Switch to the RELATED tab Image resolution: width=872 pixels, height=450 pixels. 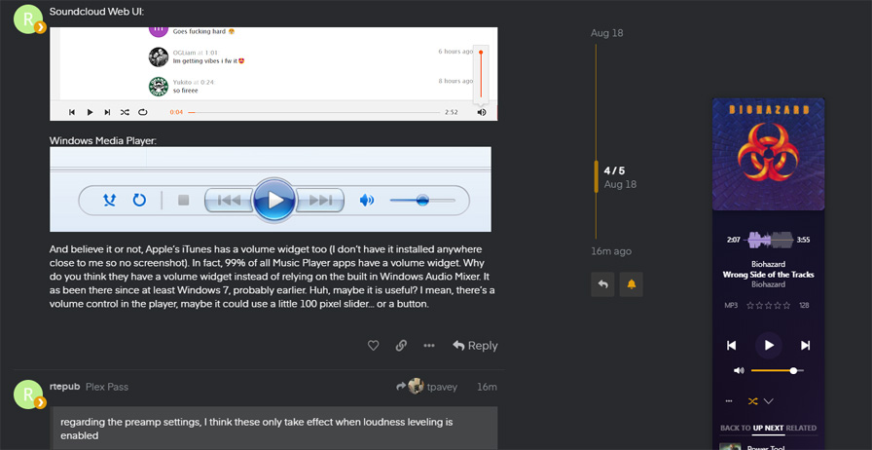[801, 428]
